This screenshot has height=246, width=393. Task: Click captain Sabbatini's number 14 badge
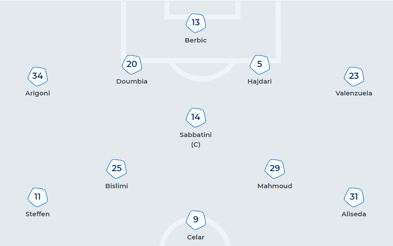click(x=195, y=117)
